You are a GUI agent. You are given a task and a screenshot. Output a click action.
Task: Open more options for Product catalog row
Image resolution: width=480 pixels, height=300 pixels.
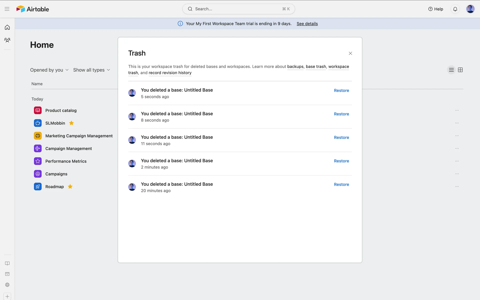(457, 110)
